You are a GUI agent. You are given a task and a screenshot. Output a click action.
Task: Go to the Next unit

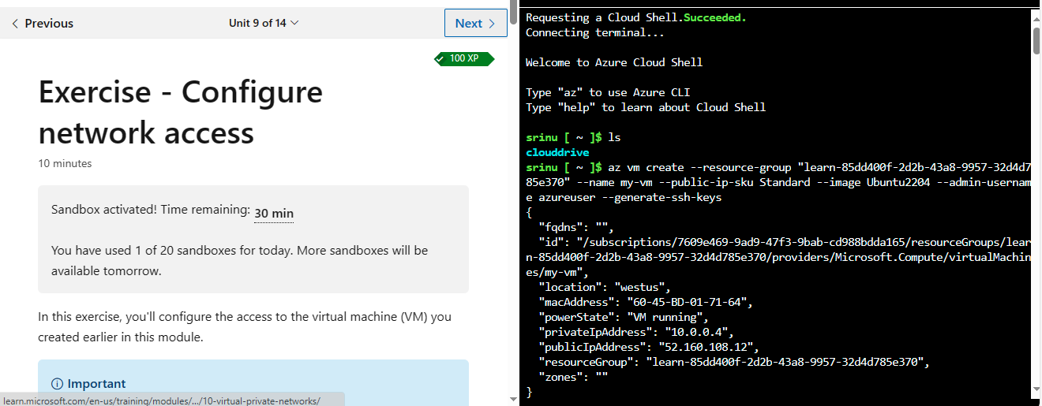(x=475, y=24)
